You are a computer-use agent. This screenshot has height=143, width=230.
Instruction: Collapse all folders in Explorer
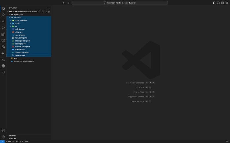49,11
